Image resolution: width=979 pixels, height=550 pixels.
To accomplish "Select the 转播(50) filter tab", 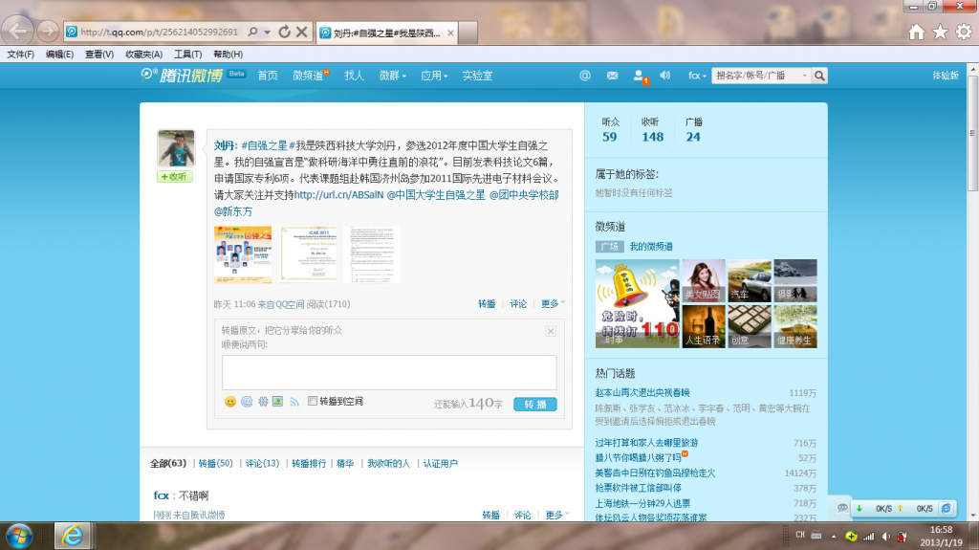I will [215, 463].
